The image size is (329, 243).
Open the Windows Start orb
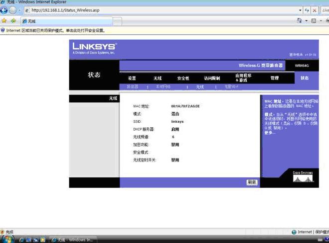7,239
